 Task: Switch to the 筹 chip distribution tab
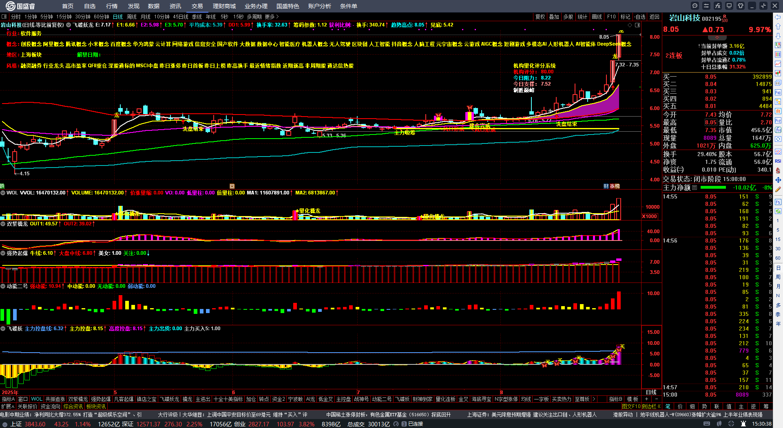tap(766, 406)
